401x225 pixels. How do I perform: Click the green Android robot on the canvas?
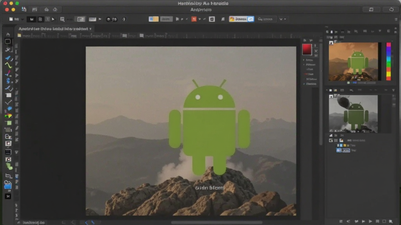click(209, 128)
